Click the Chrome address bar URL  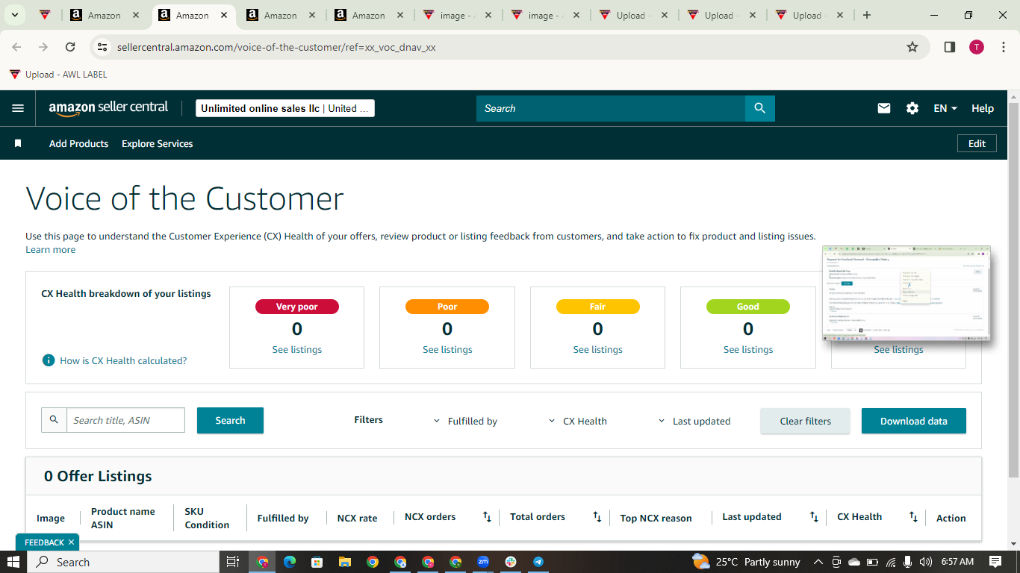(276, 47)
